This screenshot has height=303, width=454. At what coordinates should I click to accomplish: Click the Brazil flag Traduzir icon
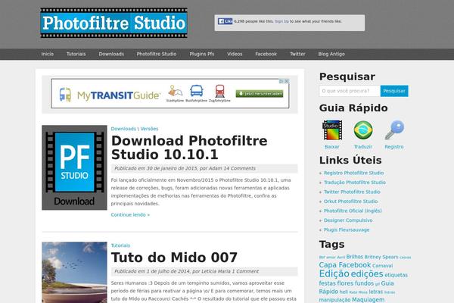click(363, 130)
